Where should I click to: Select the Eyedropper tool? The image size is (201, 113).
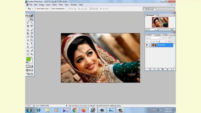click(31, 51)
